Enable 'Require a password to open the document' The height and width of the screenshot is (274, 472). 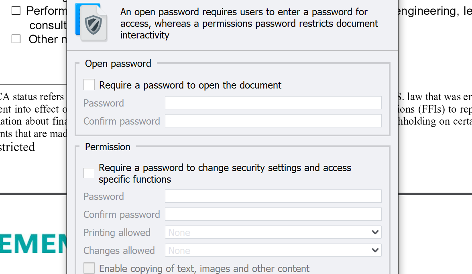pos(89,85)
